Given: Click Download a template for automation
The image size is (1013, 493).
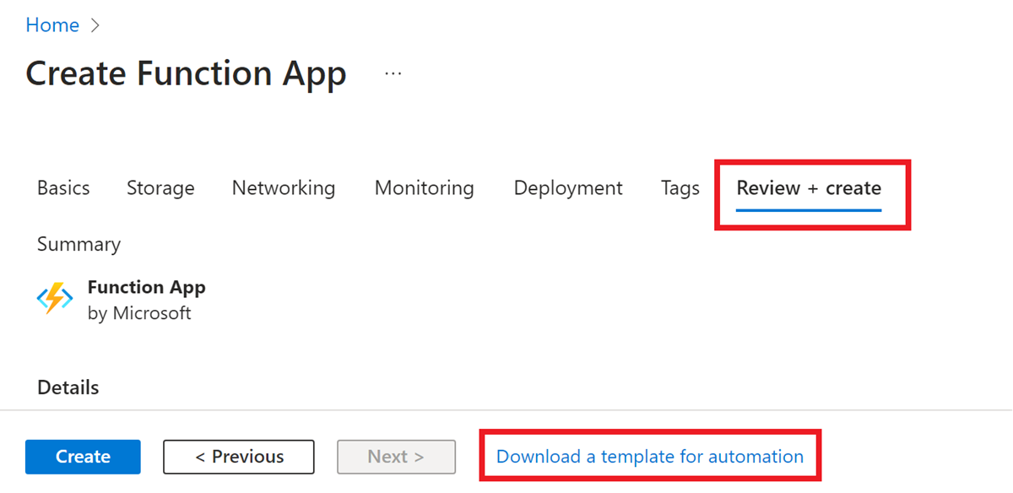Looking at the screenshot, I should pos(650,456).
